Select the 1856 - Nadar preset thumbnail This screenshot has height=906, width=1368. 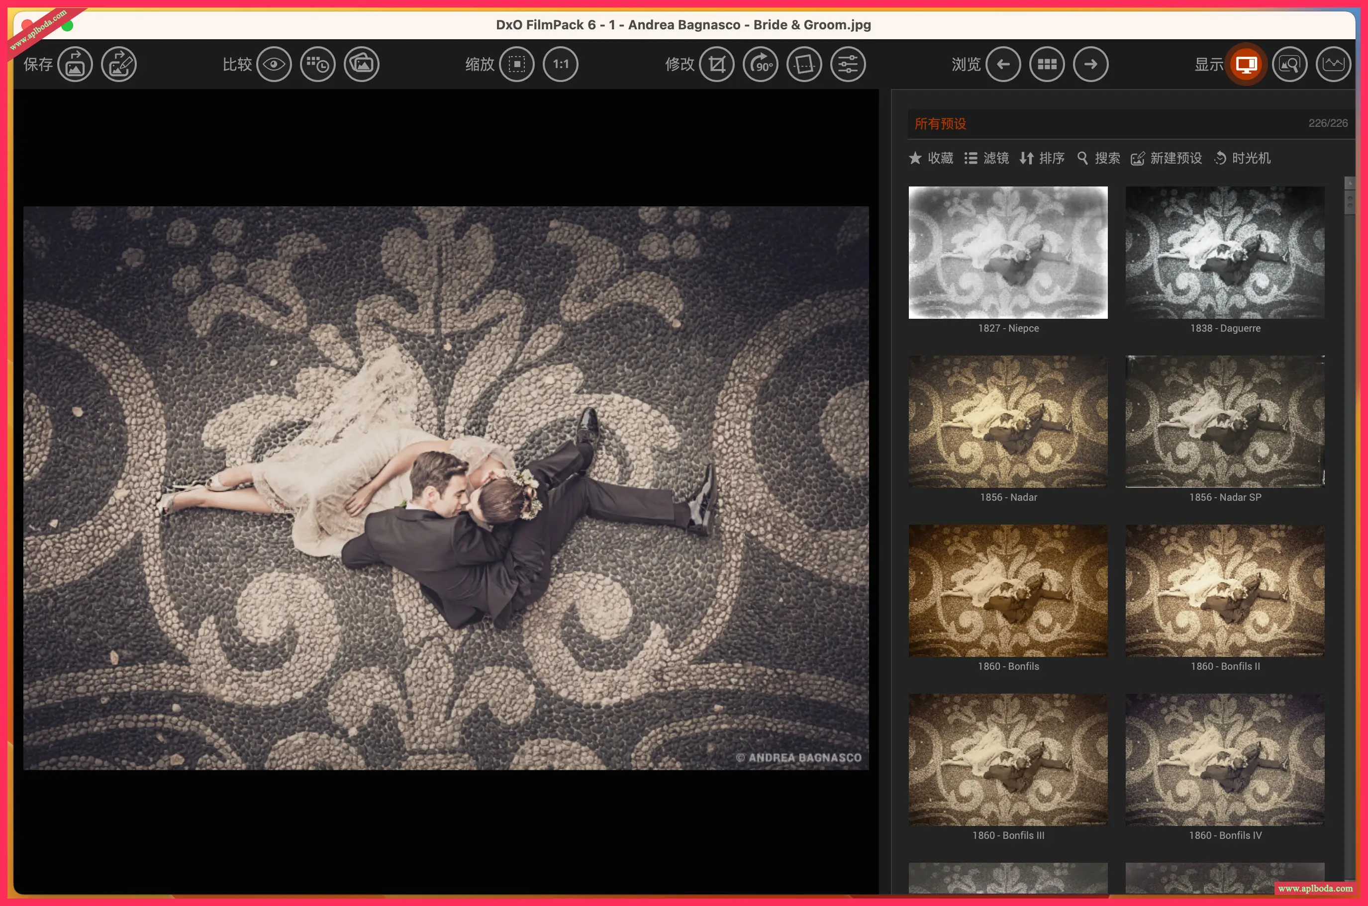(1008, 421)
